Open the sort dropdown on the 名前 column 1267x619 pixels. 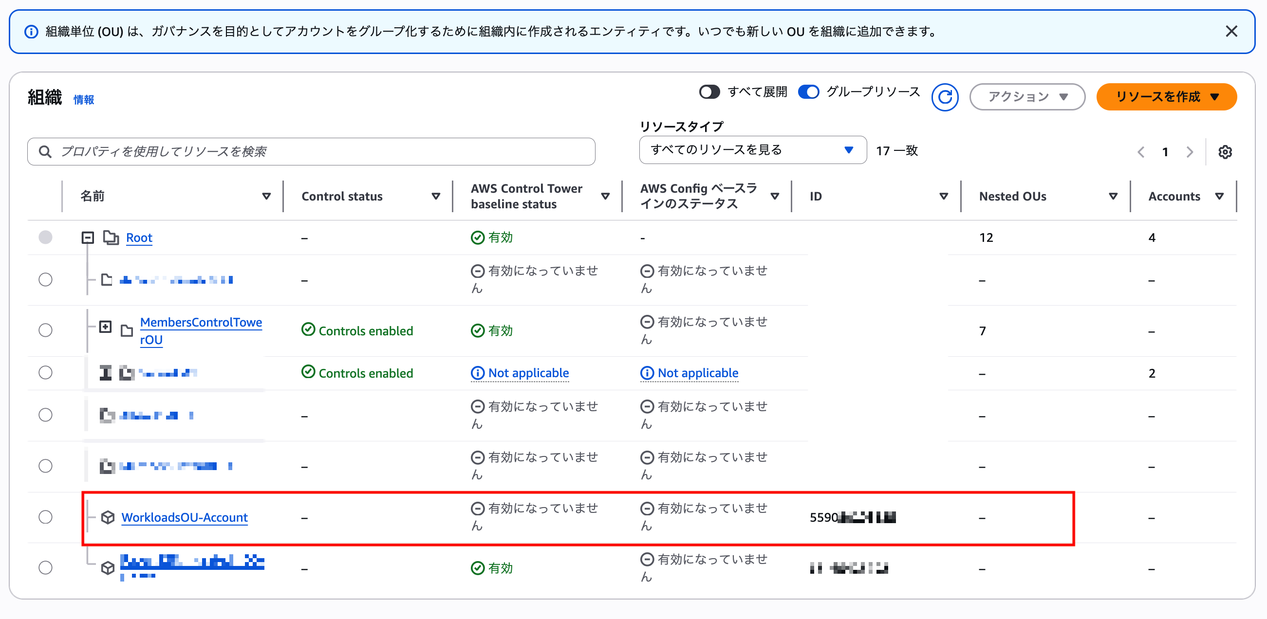click(x=266, y=196)
